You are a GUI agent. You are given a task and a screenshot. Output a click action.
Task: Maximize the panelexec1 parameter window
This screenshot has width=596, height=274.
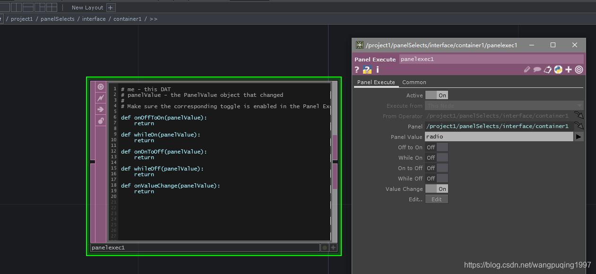point(553,45)
